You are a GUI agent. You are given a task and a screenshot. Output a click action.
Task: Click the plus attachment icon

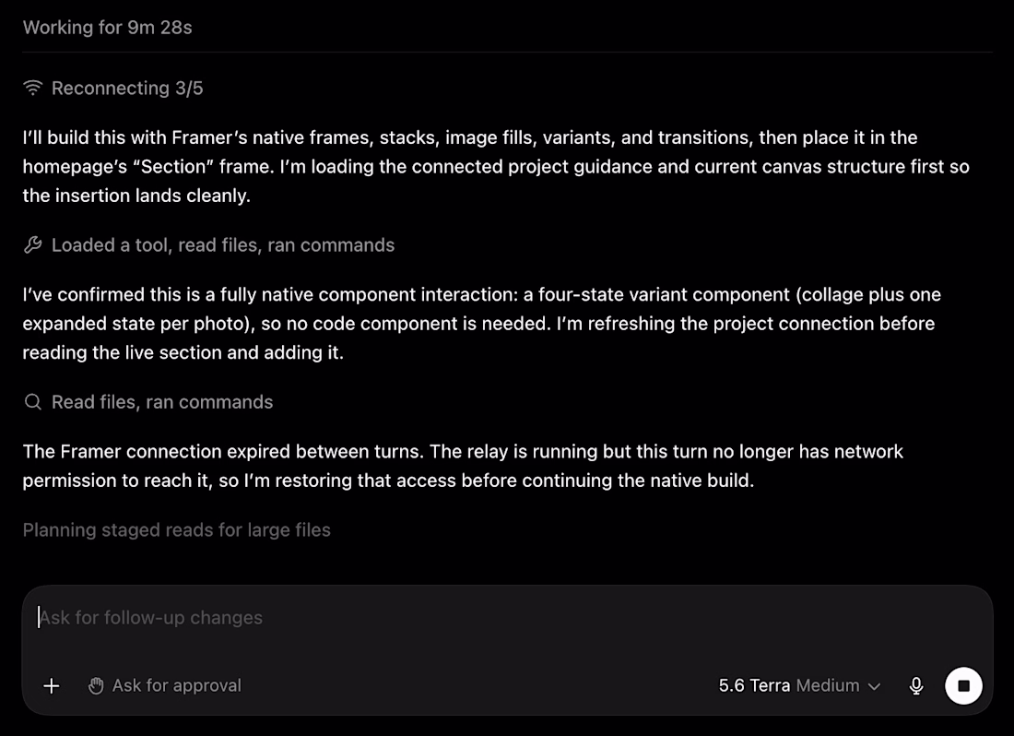pyautogui.click(x=51, y=685)
